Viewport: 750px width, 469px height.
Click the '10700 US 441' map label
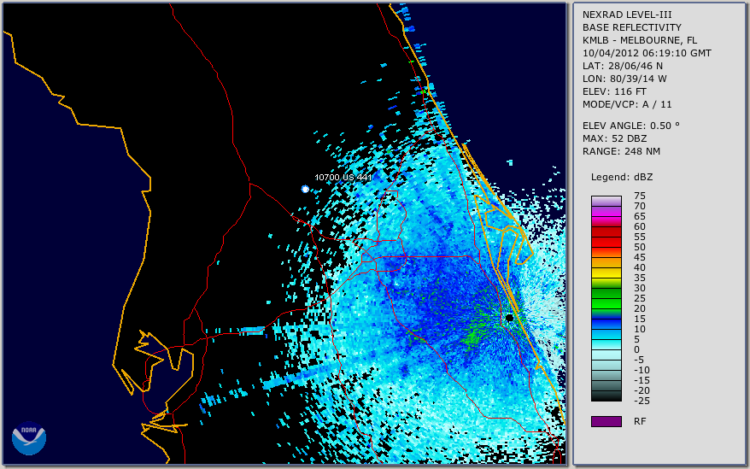tap(343, 177)
